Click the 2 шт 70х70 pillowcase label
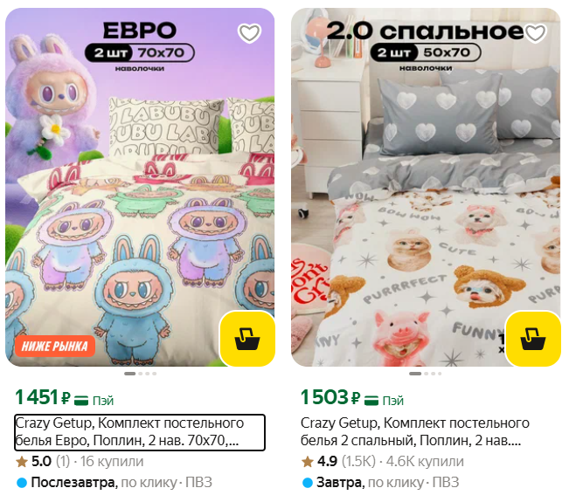Screen dimensions: 562x495 tap(140, 53)
